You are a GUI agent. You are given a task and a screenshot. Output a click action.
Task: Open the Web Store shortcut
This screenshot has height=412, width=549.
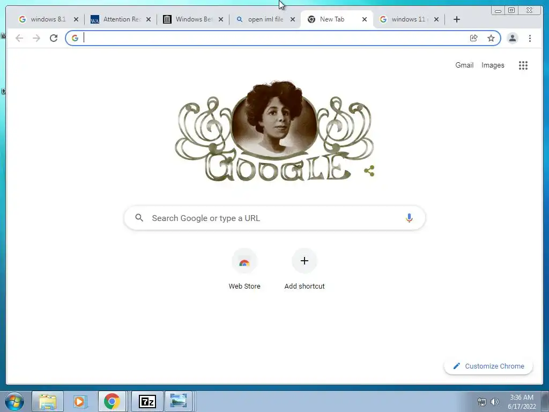(244, 269)
